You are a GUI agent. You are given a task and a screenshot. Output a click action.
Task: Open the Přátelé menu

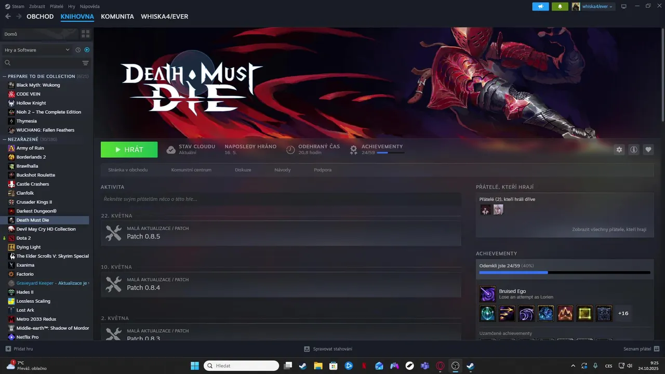(57, 6)
